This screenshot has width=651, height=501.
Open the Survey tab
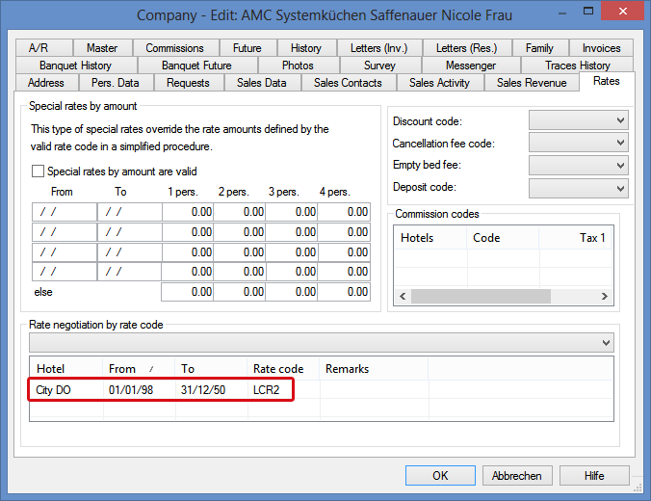(x=380, y=66)
